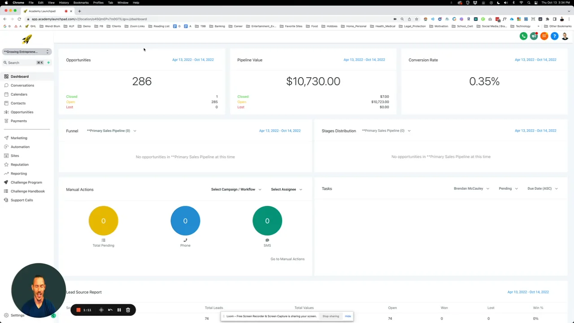
Task: Open the History menu in macOS menu bar
Action: tap(64, 3)
